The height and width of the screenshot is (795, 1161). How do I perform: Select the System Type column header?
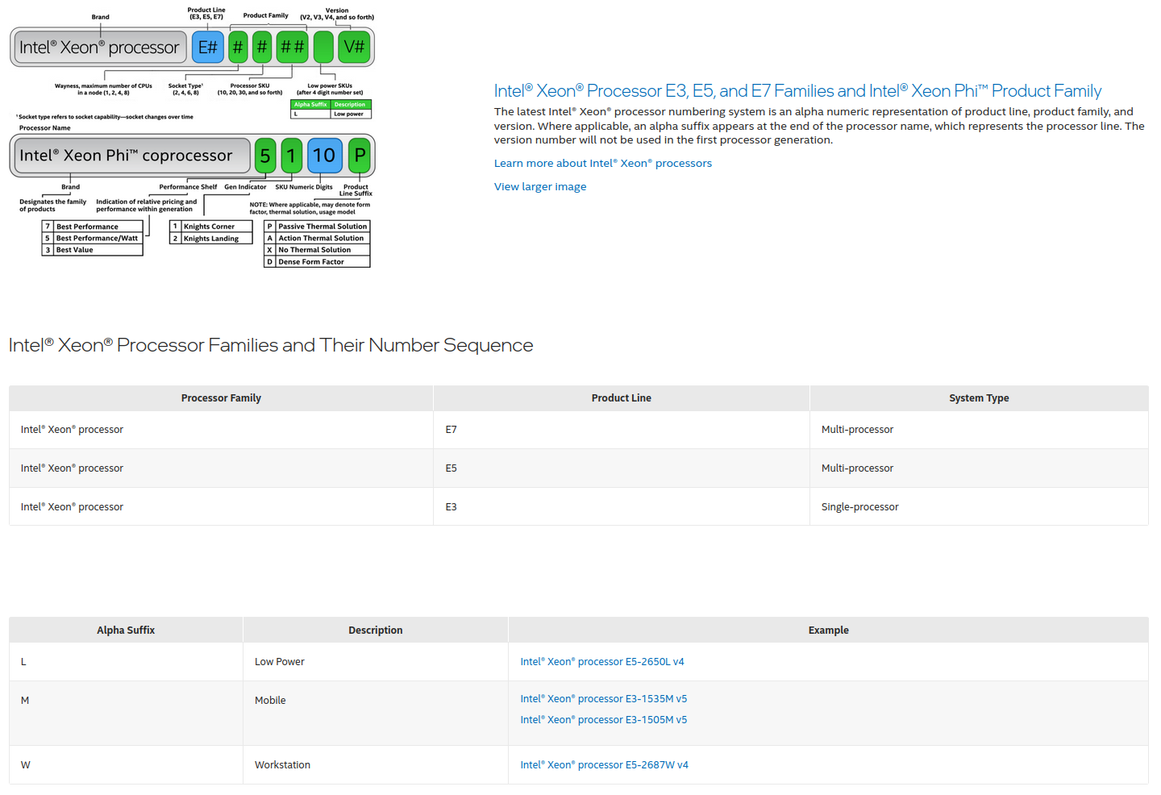(x=979, y=398)
